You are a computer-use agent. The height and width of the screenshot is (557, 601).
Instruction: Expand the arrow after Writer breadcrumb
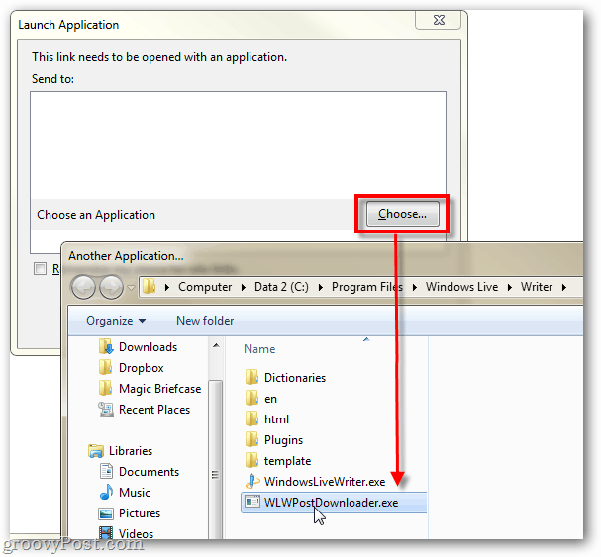coord(563,287)
